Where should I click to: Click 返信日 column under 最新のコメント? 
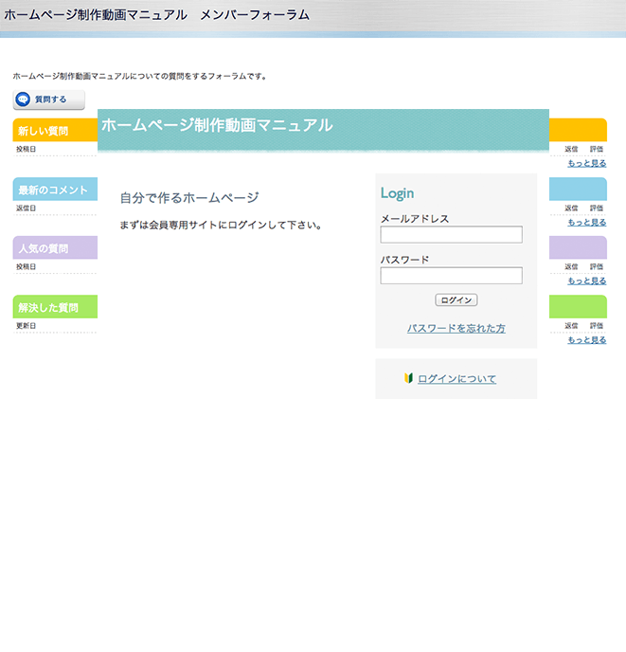click(26, 208)
